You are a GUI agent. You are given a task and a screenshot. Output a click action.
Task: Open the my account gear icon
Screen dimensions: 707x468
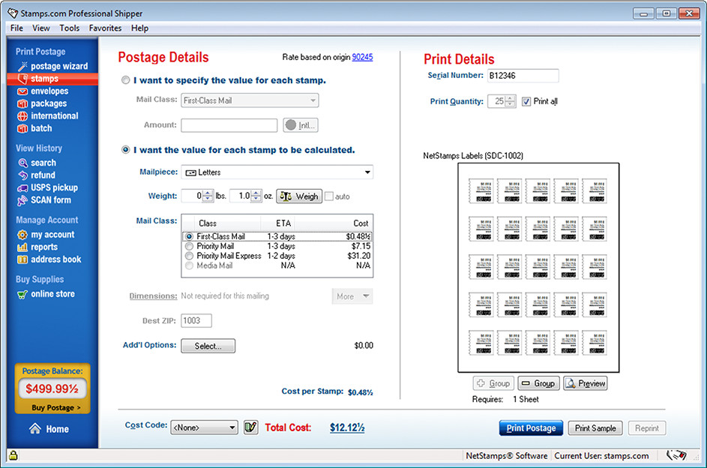22,235
